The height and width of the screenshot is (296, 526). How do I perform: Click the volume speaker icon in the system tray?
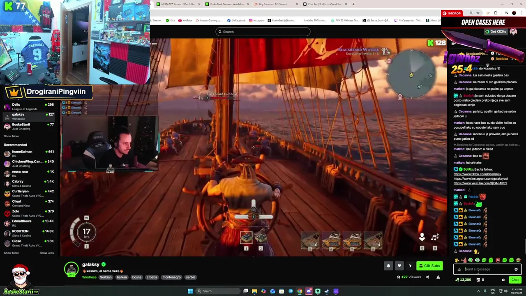click(x=505, y=291)
